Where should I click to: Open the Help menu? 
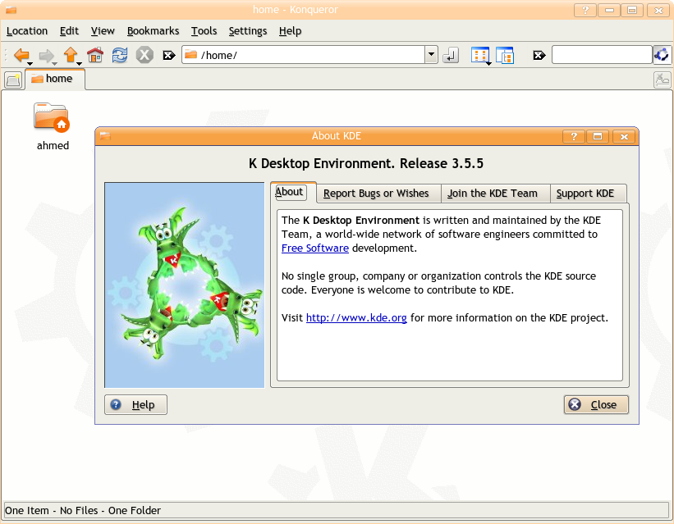point(290,31)
